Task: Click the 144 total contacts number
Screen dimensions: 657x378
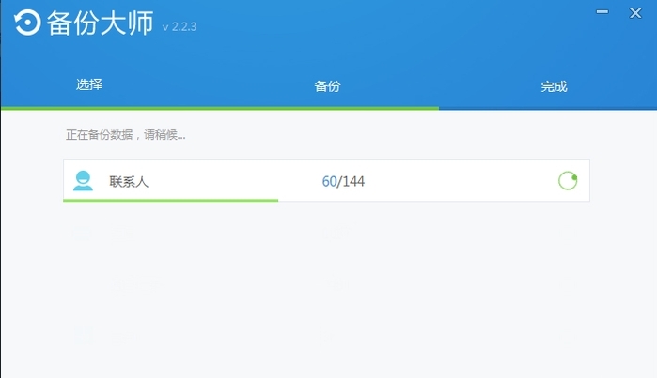Action: click(352, 181)
